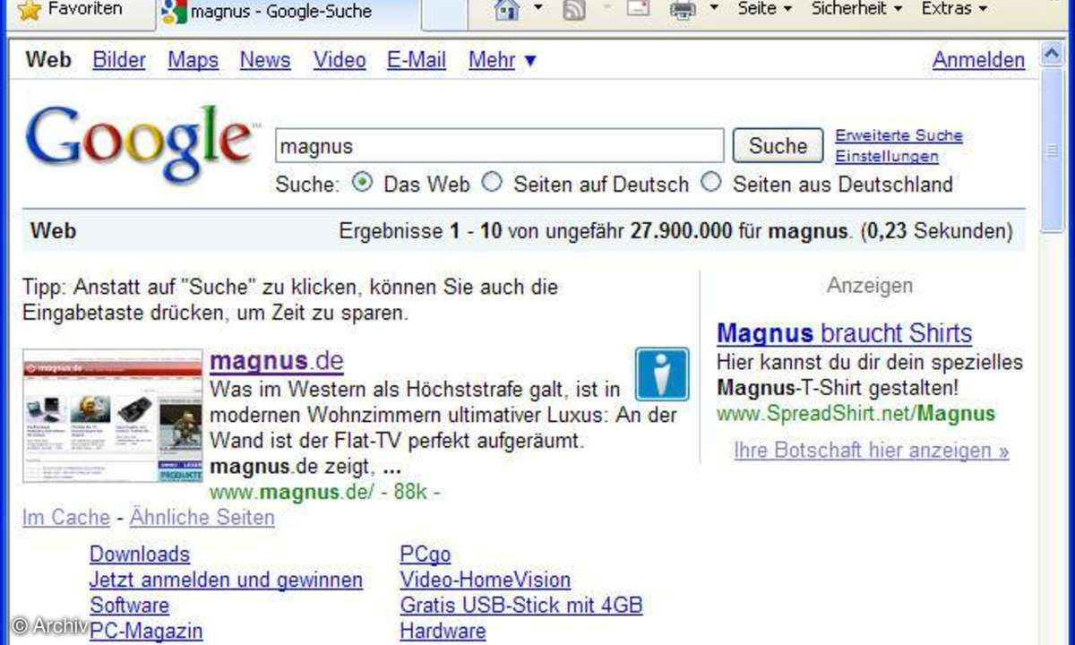Viewport: 1075px width, 645px height.
Task: Click Ihre Botschaft hier anzeigen link
Action: (x=872, y=451)
